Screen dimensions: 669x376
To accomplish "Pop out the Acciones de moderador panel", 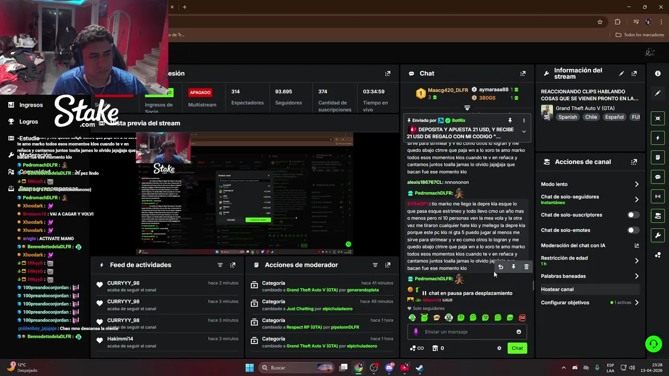I will [x=387, y=265].
